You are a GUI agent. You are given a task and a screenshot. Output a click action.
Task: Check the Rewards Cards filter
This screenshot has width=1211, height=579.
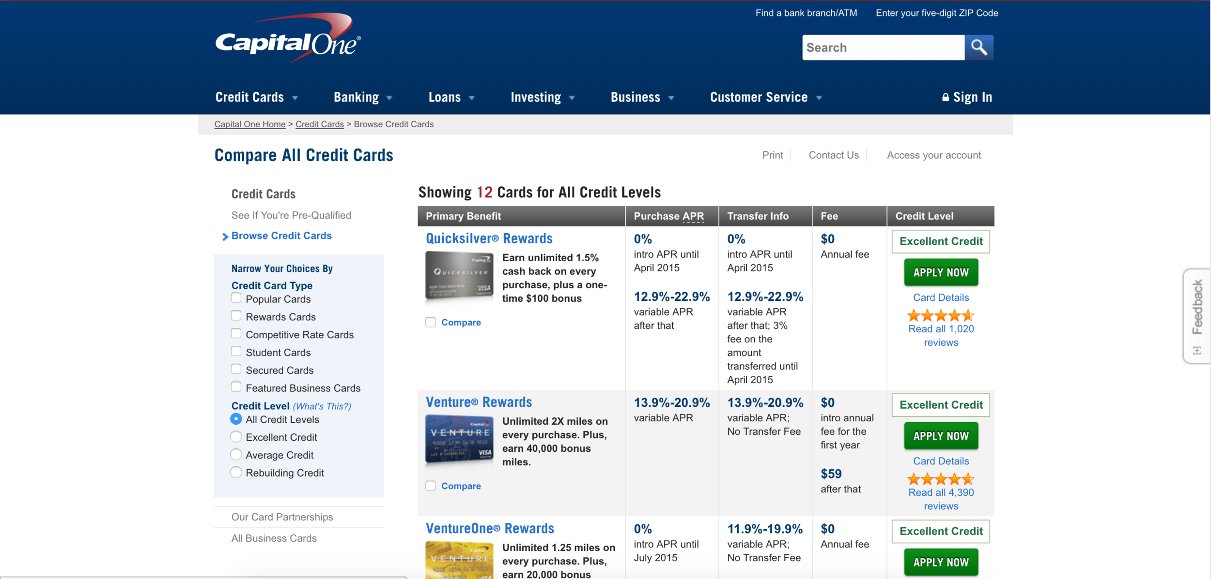(x=236, y=316)
